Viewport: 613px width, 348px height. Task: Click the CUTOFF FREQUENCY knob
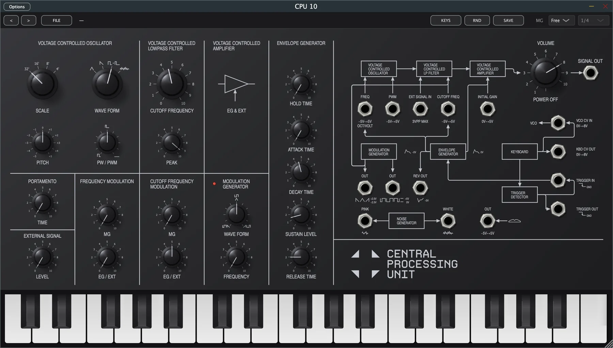172,84
